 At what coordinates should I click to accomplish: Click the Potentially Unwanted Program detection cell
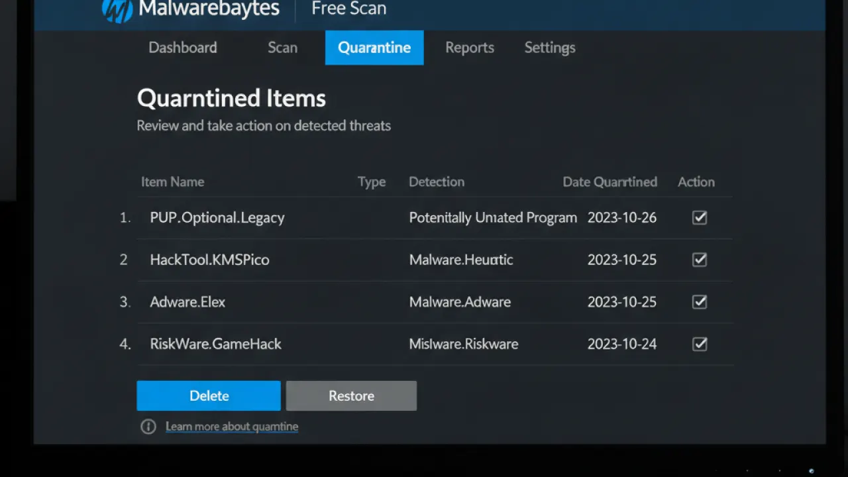pos(493,217)
